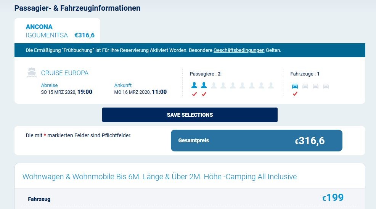Click the Gesamtpreis total price box
Screen dimensions: 376x209
click(x=256, y=141)
